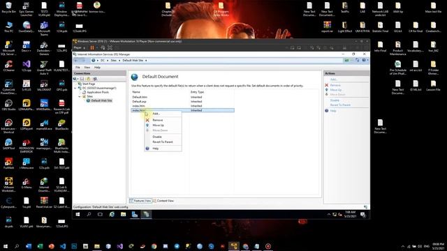The height and width of the screenshot is (251, 447).
Task: Click the Connections toolbar save icon
Action: (x=82, y=79)
